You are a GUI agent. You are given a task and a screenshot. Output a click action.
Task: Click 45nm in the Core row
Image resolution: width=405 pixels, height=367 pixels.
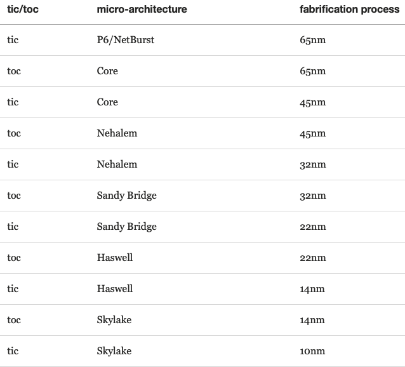pyautogui.click(x=312, y=102)
